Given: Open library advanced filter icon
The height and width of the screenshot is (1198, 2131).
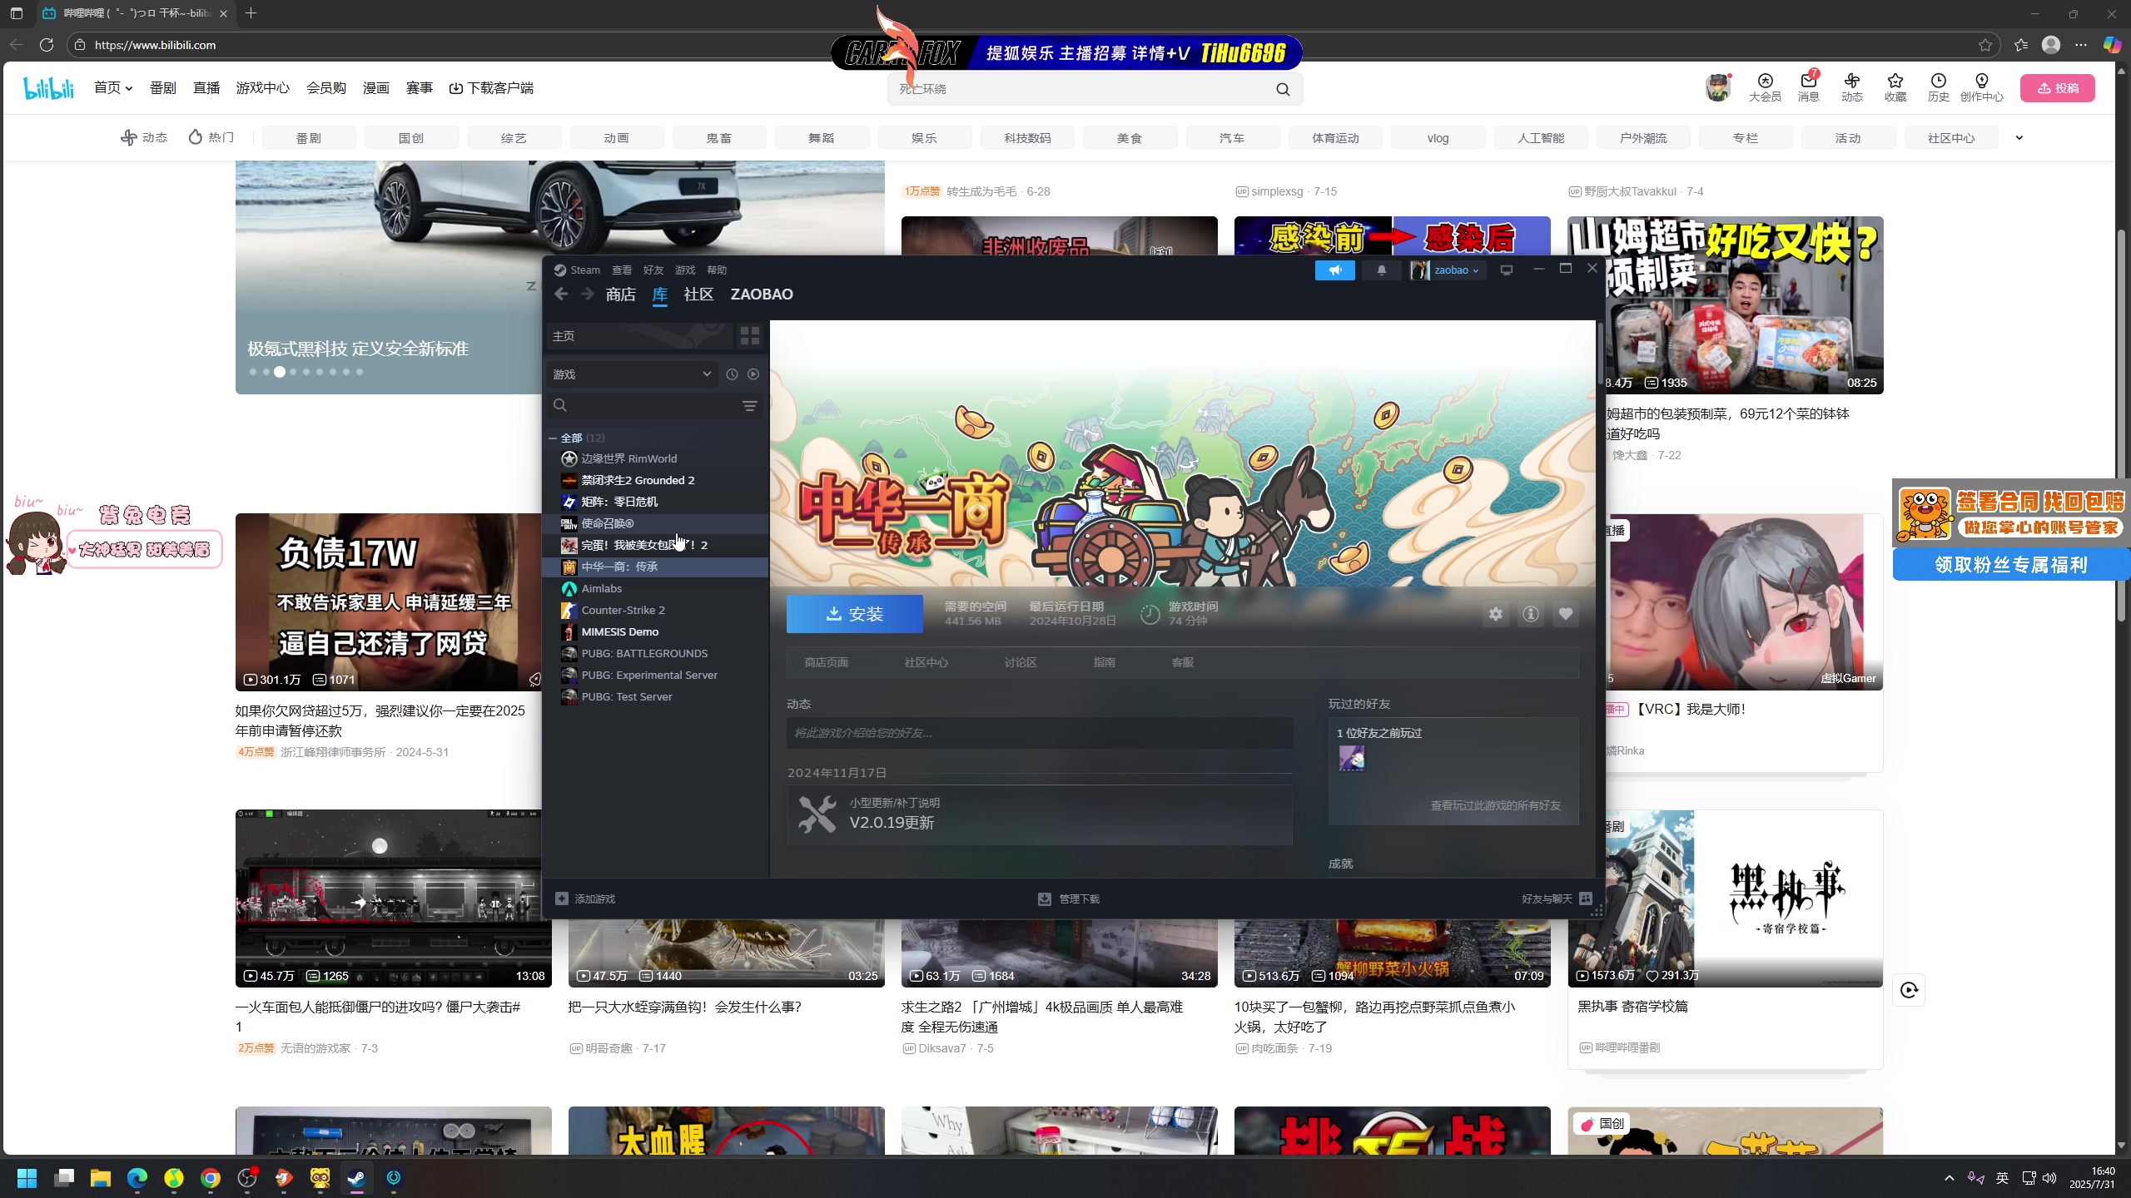Looking at the screenshot, I should 750,405.
